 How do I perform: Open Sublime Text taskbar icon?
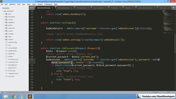(x=30, y=97)
